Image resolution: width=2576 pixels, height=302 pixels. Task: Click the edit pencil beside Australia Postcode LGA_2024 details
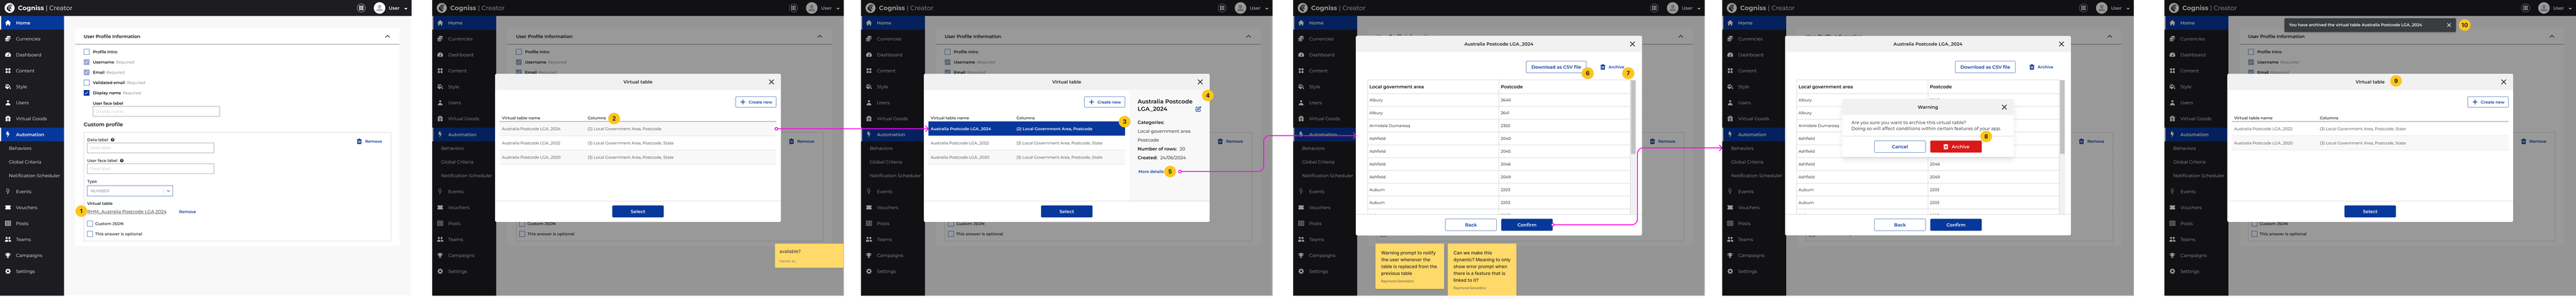pyautogui.click(x=1198, y=109)
